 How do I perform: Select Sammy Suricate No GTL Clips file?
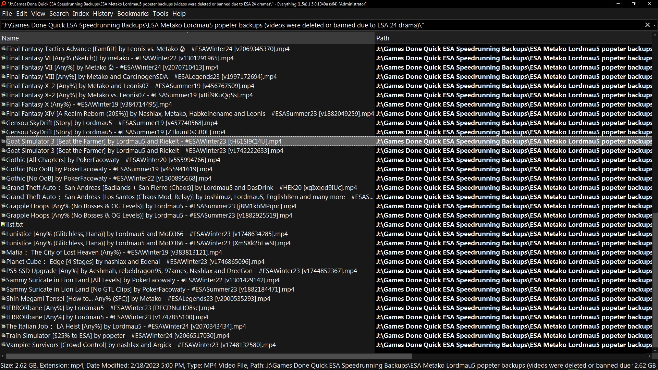click(x=150, y=289)
